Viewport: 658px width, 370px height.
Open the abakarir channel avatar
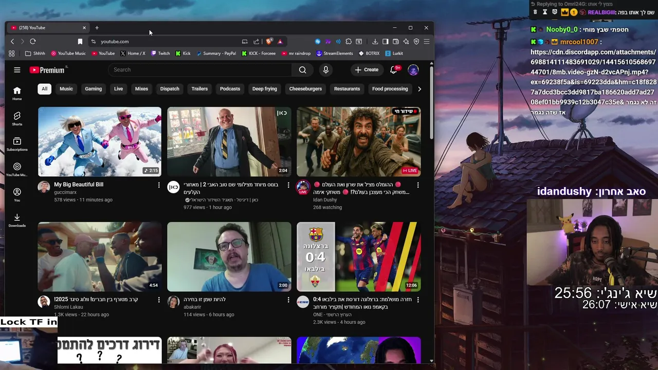173,302
